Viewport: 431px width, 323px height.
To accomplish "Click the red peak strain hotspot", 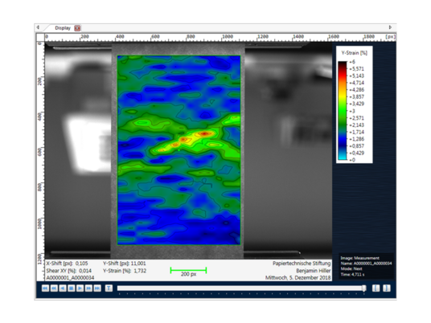I will click(x=205, y=133).
